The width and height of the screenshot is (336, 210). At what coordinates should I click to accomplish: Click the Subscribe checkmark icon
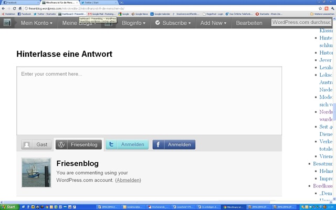156,23
